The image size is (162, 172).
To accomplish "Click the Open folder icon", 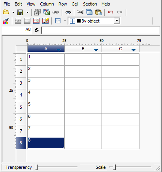I will tap(6, 12).
